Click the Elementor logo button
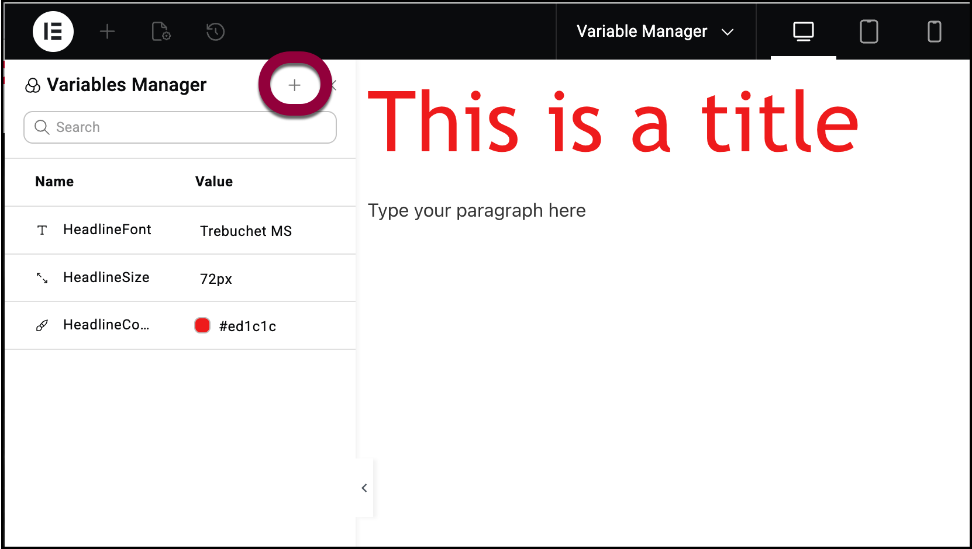 coord(53,32)
